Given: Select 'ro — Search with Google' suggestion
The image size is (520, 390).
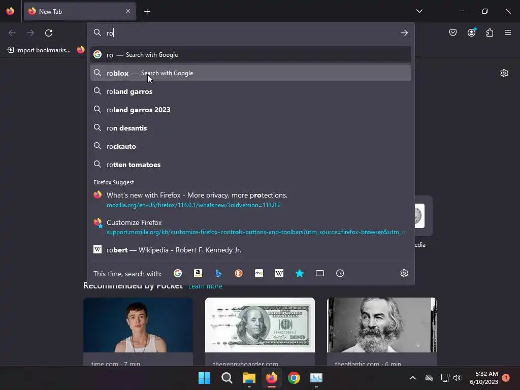Looking at the screenshot, I should pyautogui.click(x=251, y=55).
